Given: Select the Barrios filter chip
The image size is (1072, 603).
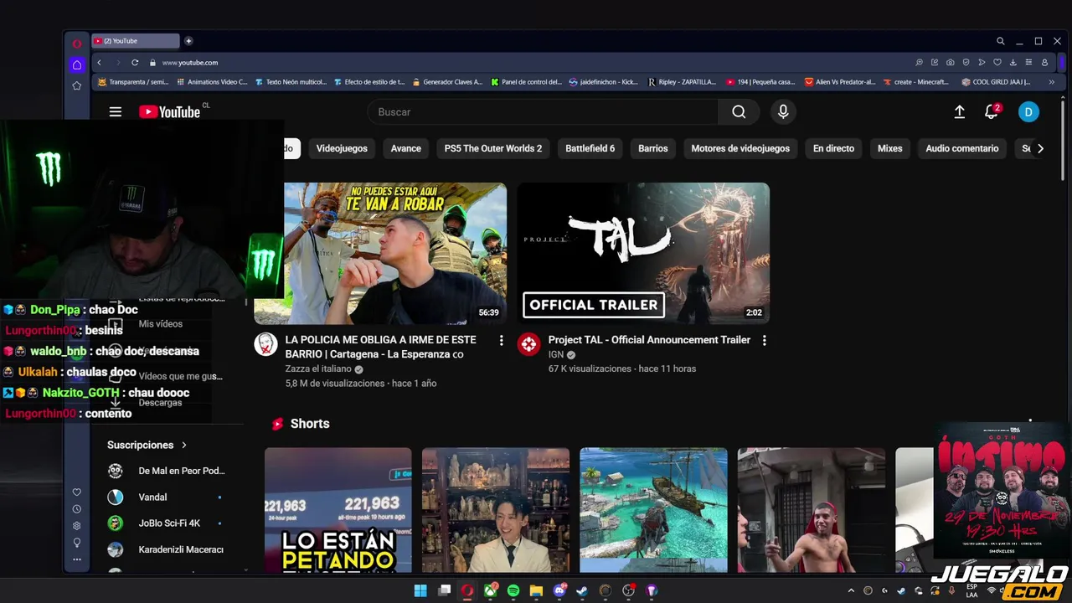Looking at the screenshot, I should tap(653, 148).
